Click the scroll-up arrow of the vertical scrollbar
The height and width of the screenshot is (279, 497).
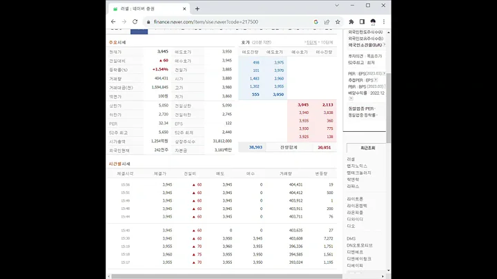click(389, 32)
